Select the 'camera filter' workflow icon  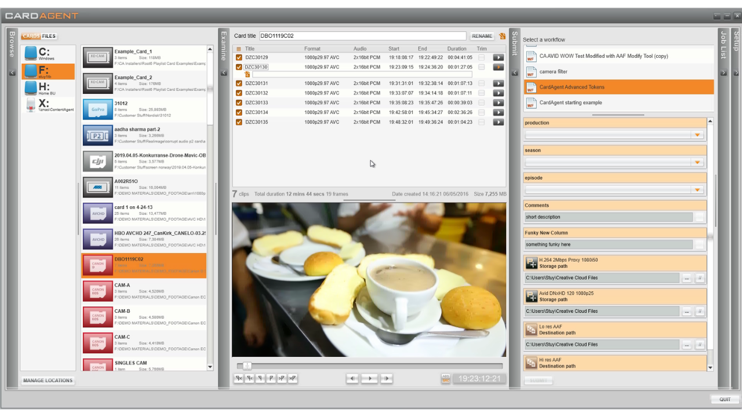[531, 72]
